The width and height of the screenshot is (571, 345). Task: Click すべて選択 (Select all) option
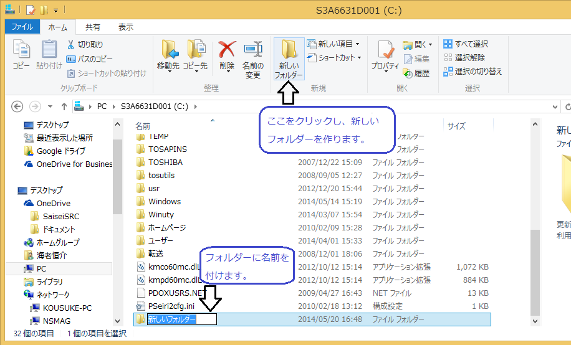click(466, 44)
